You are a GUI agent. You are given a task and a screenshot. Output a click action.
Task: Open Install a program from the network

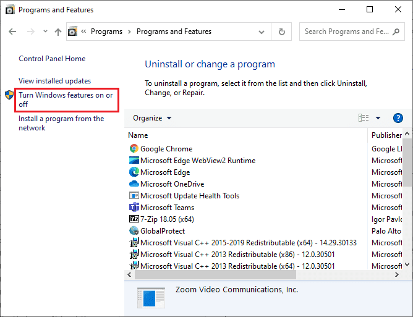(x=61, y=123)
